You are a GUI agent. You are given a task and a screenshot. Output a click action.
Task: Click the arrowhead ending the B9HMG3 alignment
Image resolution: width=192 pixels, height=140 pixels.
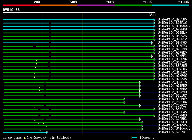click(x=152, y=43)
